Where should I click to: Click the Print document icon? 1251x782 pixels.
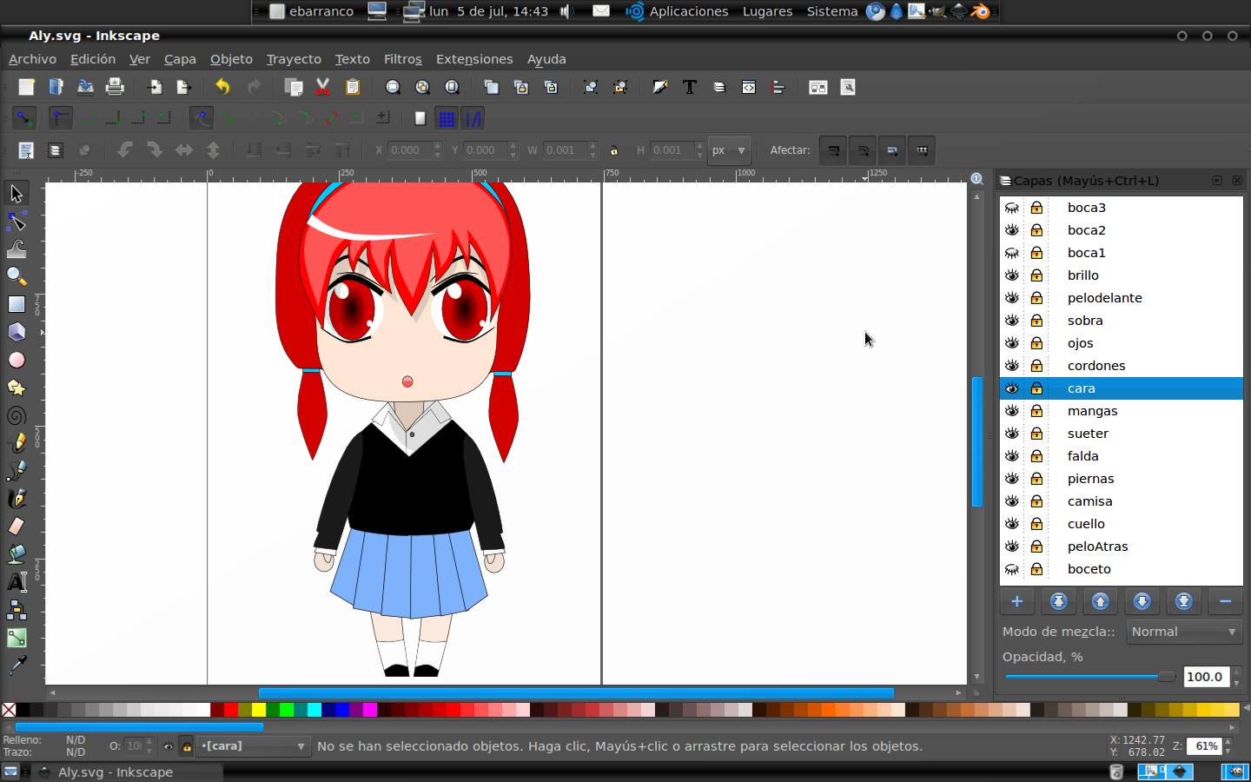coord(115,87)
